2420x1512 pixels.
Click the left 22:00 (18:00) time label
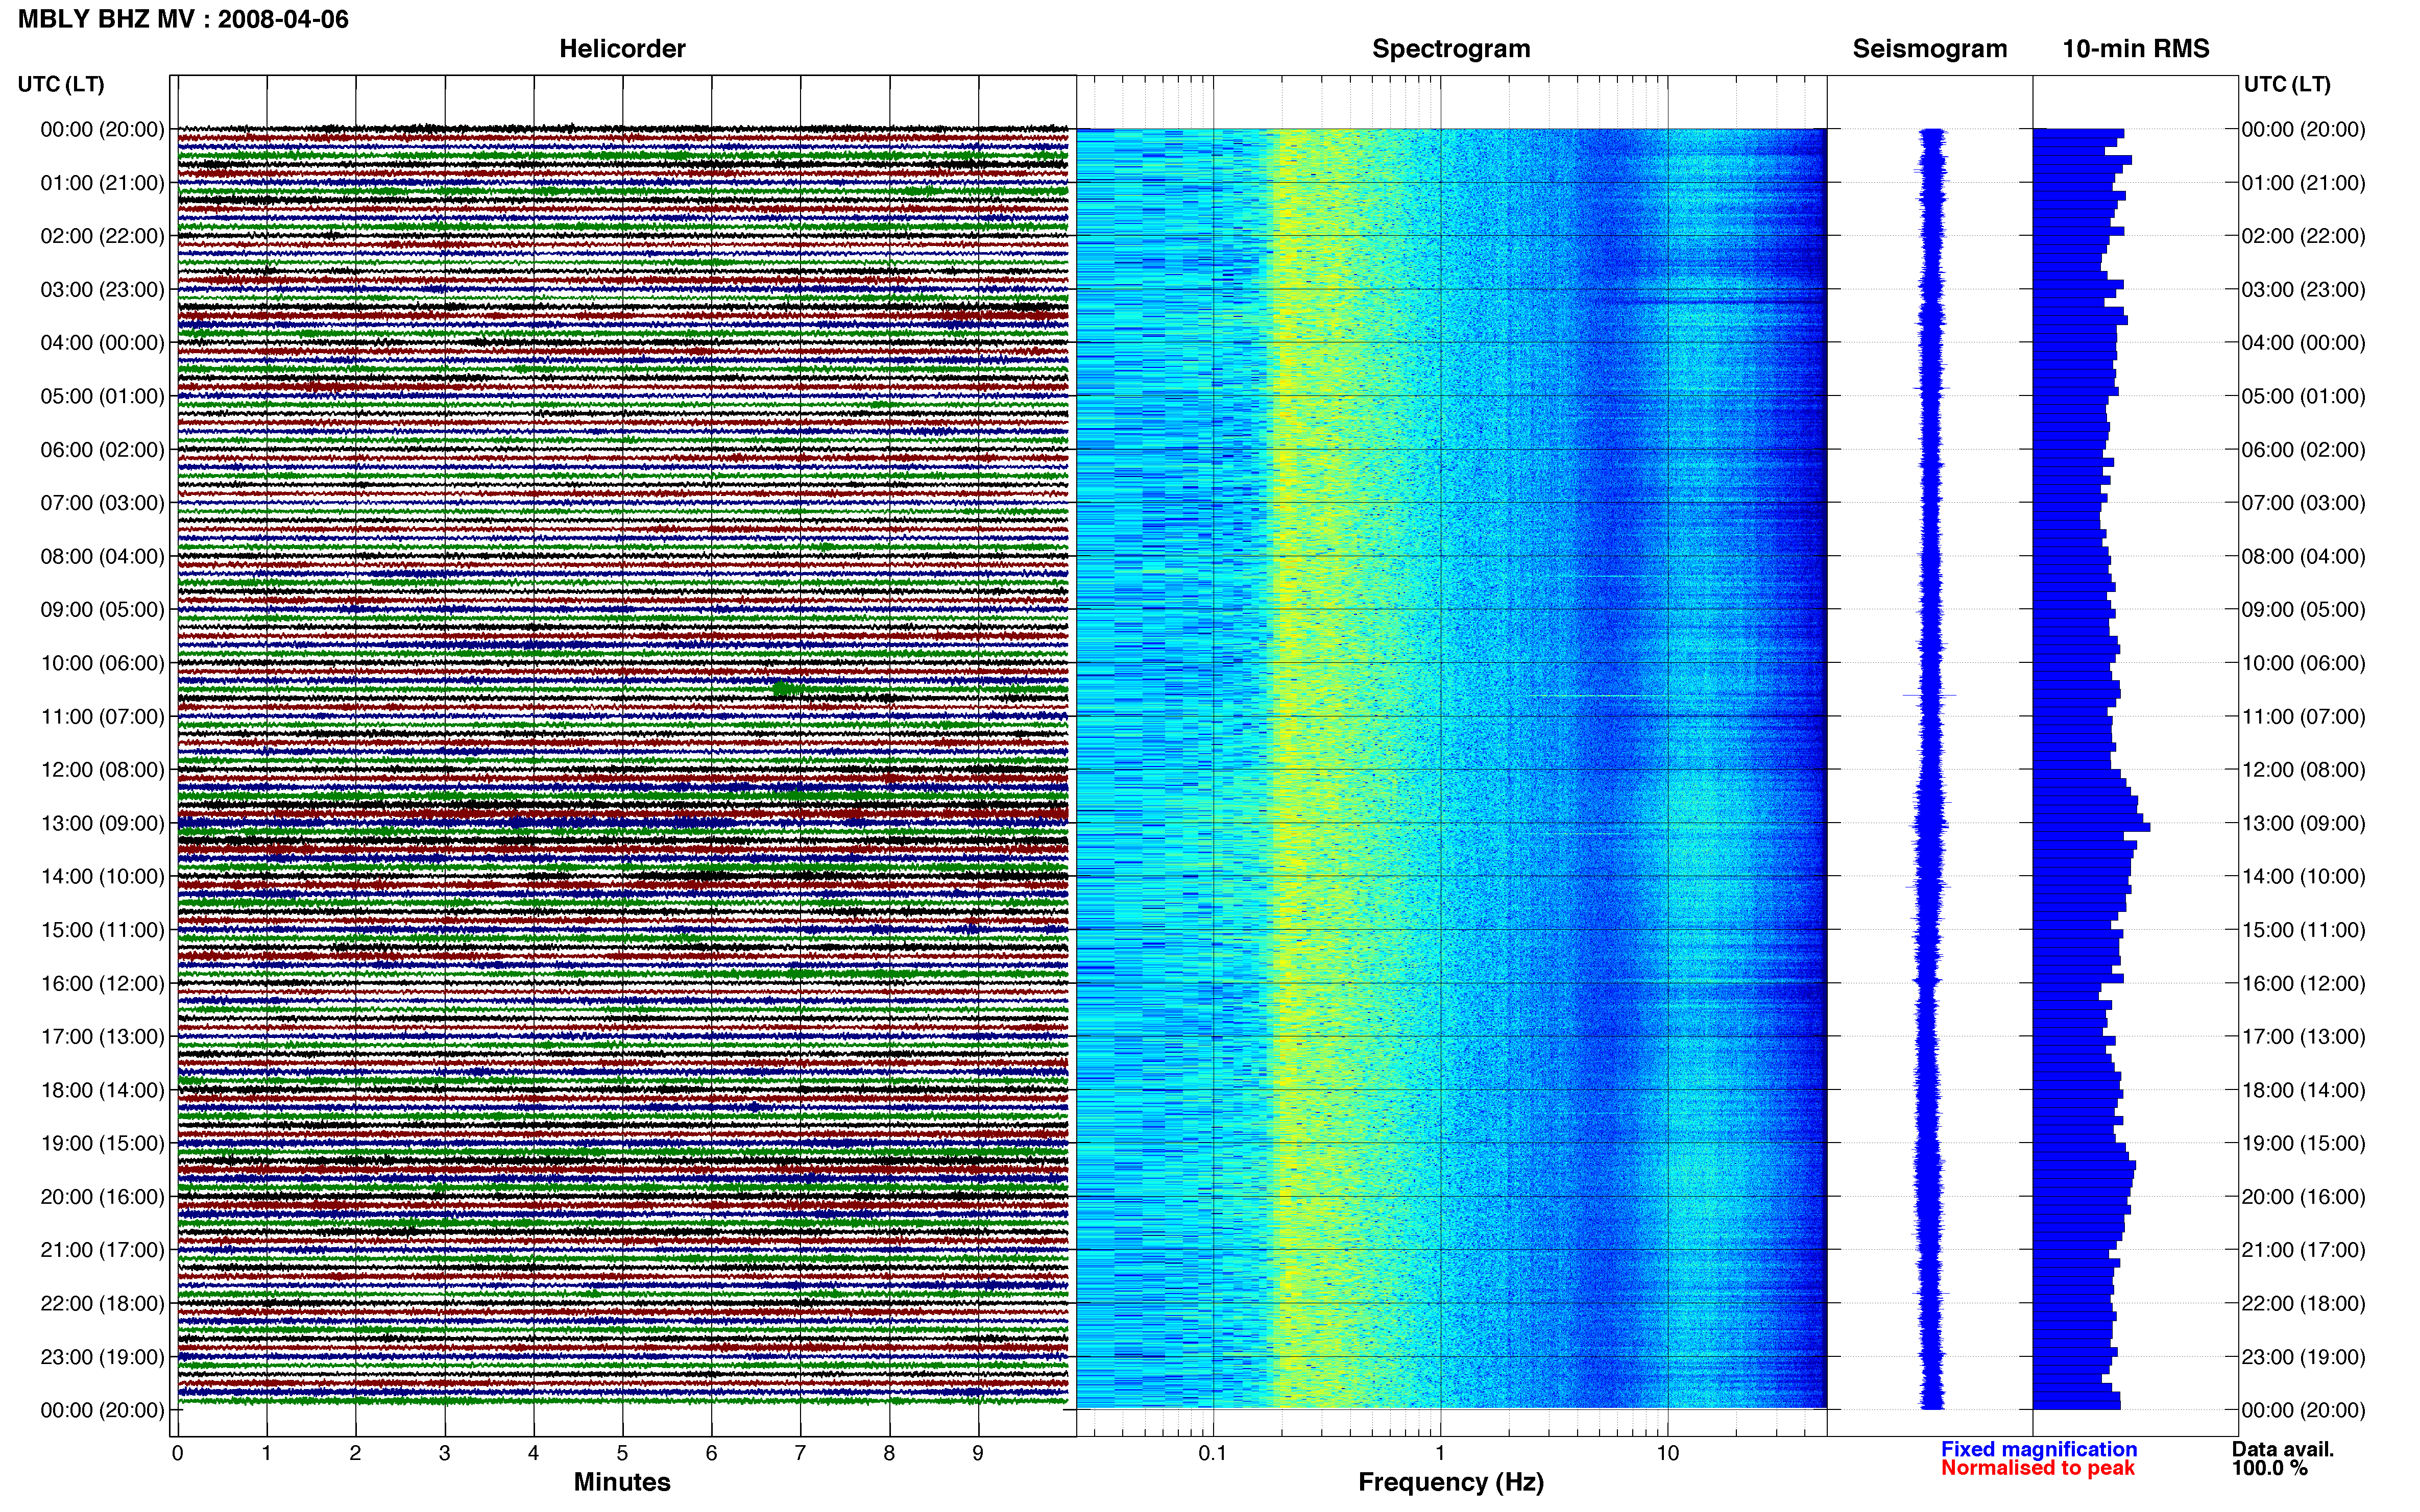[x=102, y=1303]
